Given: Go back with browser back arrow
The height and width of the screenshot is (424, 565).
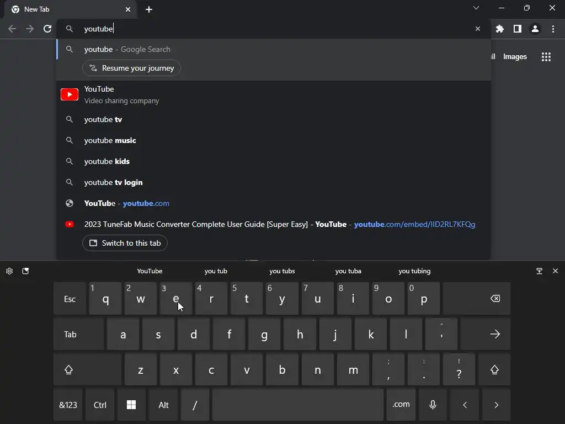Looking at the screenshot, I should [12, 29].
